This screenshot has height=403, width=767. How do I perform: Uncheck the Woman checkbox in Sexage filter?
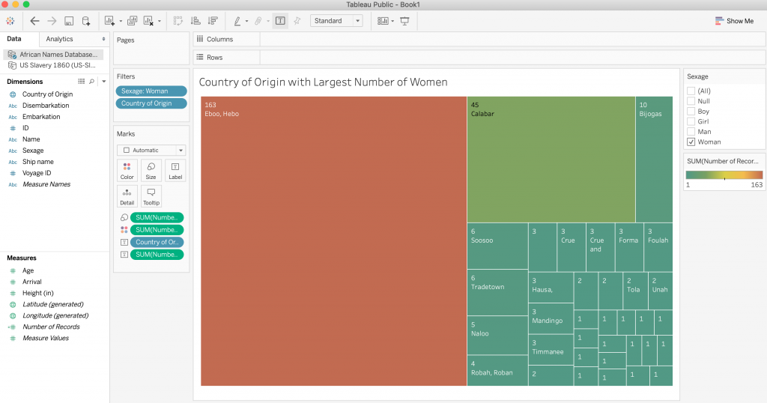pyautogui.click(x=691, y=142)
